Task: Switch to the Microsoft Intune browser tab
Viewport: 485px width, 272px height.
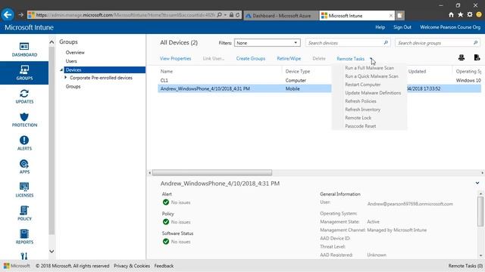Action: (x=356, y=15)
